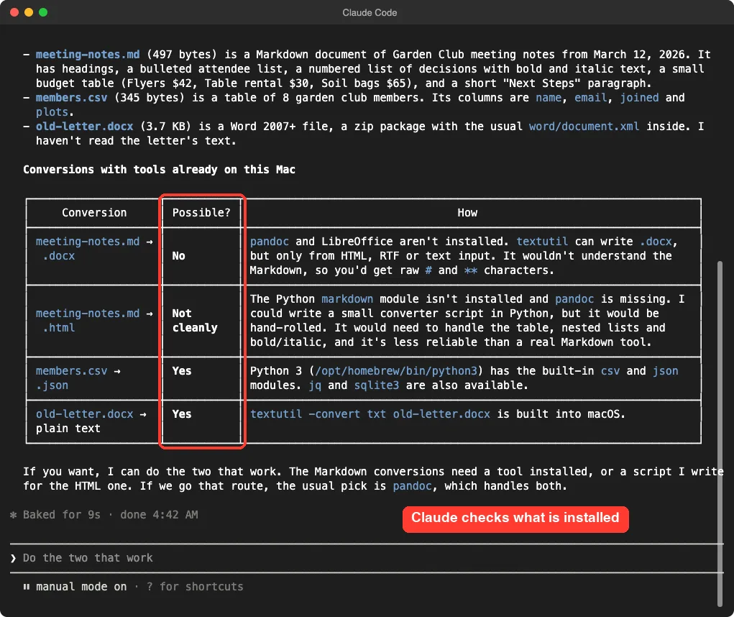Click the vertical scrollbar on the right edge
Image resolution: width=734 pixels, height=617 pixels.
pyautogui.click(x=720, y=434)
